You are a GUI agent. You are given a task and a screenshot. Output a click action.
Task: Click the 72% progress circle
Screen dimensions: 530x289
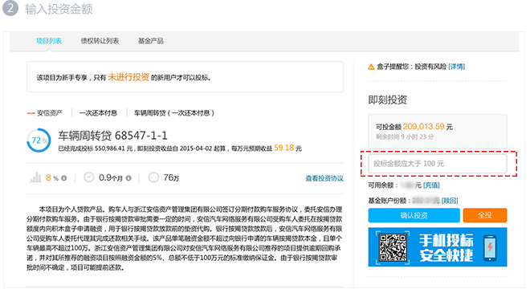pyautogui.click(x=39, y=140)
